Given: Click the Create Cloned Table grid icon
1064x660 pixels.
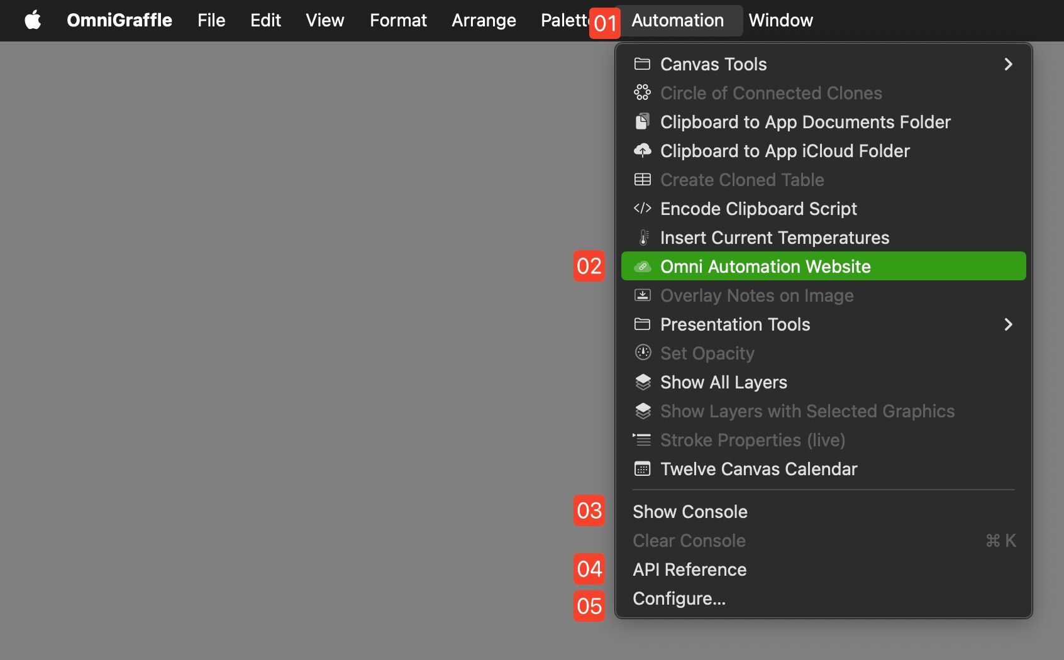Looking at the screenshot, I should [642, 180].
